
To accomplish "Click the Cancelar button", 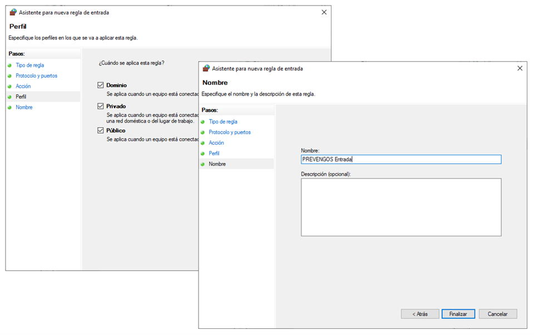I will [497, 314].
